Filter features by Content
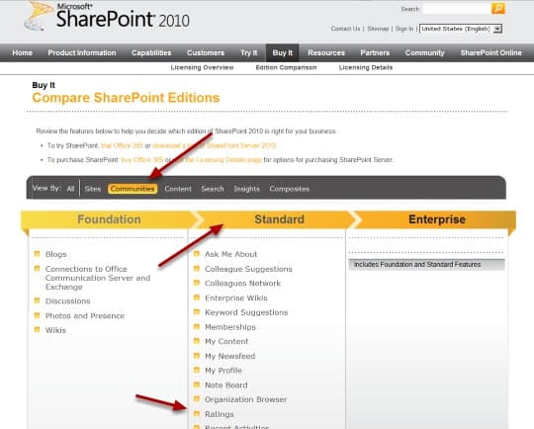 click(x=178, y=189)
